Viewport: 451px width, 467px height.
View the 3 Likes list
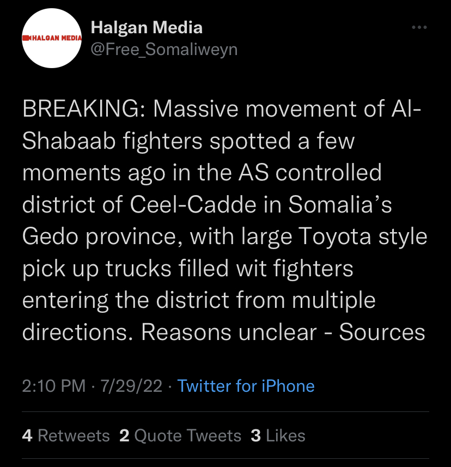click(278, 435)
